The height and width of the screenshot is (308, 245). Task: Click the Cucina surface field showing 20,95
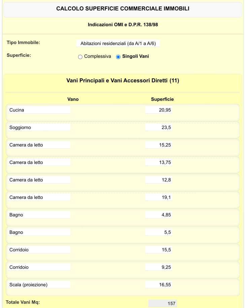(x=159, y=110)
